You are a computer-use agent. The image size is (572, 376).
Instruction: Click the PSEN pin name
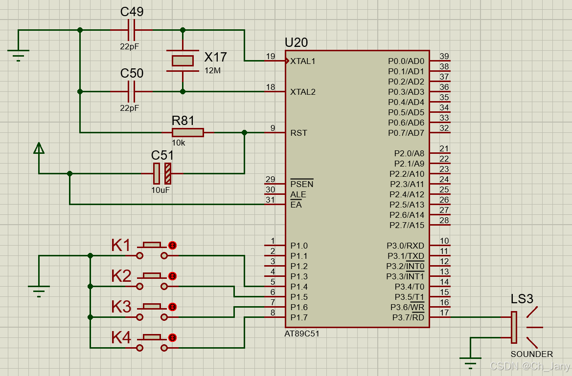tap(302, 184)
